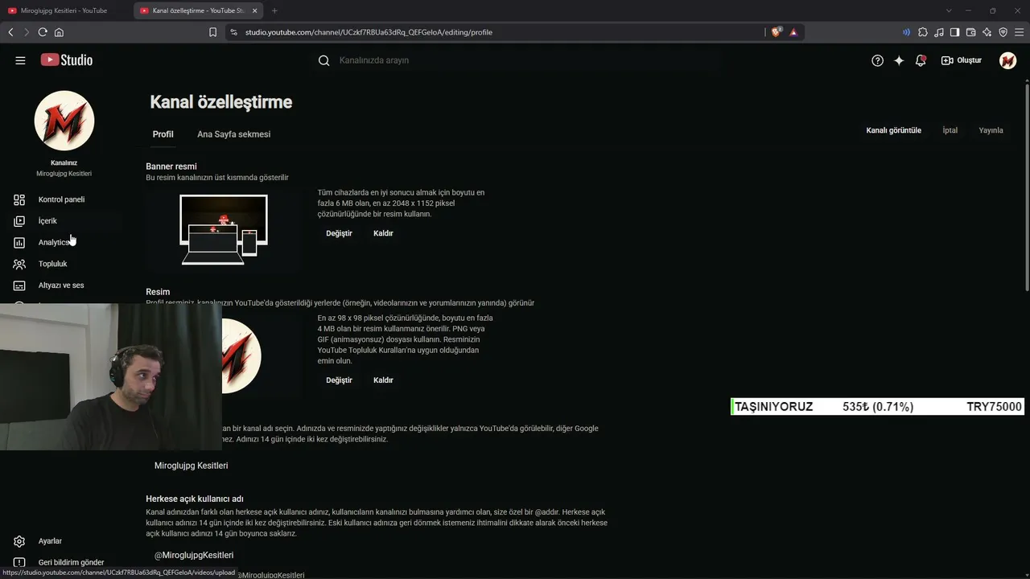Image resolution: width=1030 pixels, height=579 pixels.
Task: Click the profile picture preview thumbnail
Action: [241, 356]
